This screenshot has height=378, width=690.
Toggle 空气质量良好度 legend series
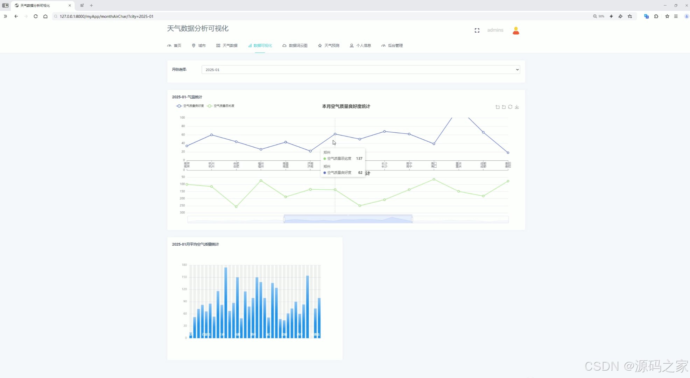tap(190, 106)
